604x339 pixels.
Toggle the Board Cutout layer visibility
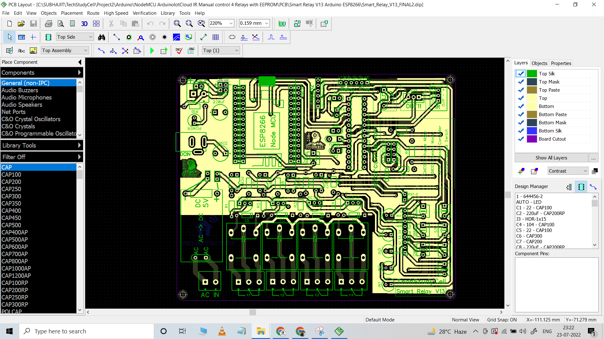coord(521,139)
